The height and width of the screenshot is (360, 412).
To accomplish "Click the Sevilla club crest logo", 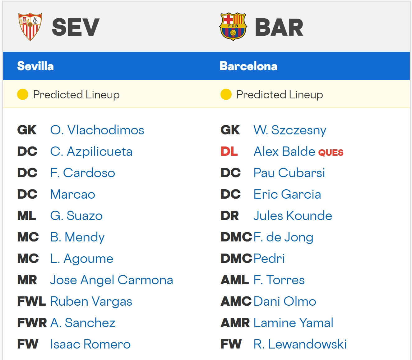I will tap(30, 27).
